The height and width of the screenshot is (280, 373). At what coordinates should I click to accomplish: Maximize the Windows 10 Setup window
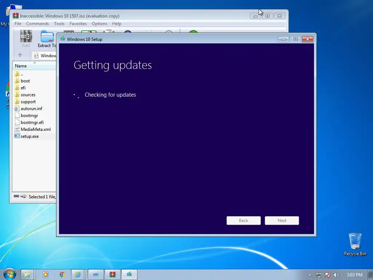(x=295, y=39)
